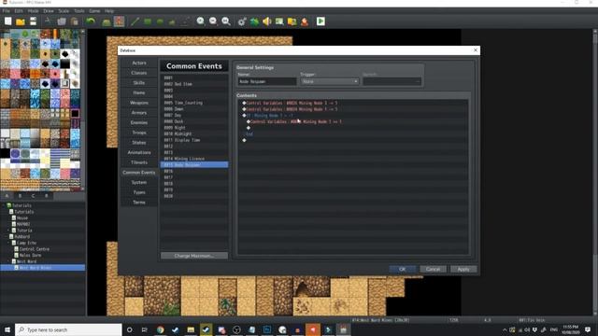Open the Mode menu
Screen dimensions: 598x336
click(x=34, y=11)
